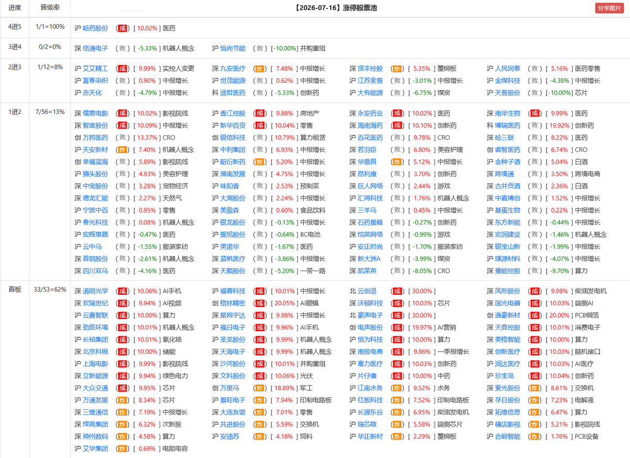Select the 宠物经济 concept tag

pos(175,186)
